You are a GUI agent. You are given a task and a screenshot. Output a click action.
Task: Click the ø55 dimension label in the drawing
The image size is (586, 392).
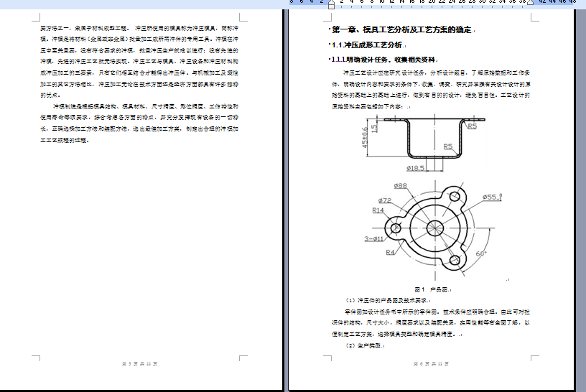pyautogui.click(x=492, y=197)
